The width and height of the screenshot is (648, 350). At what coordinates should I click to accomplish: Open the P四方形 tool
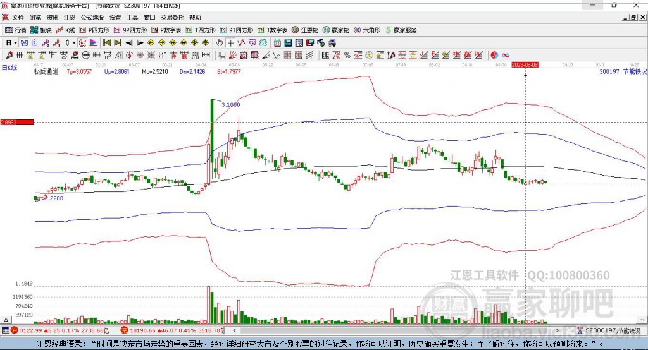click(x=94, y=30)
